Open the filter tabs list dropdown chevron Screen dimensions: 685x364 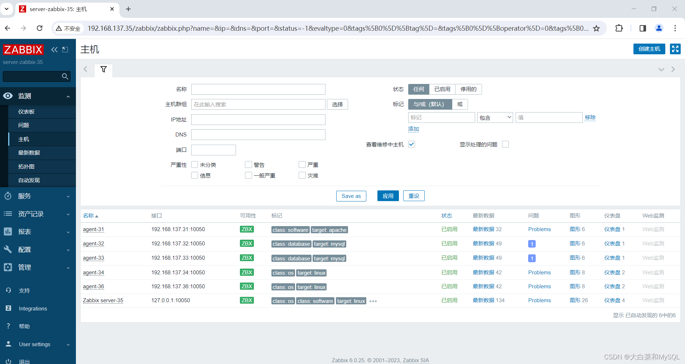pos(661,69)
